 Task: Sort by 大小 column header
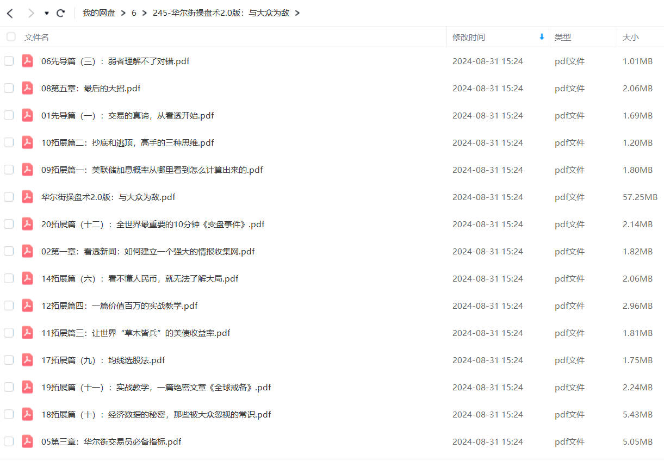[x=631, y=37]
